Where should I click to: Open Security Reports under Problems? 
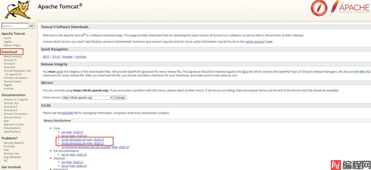[14, 143]
